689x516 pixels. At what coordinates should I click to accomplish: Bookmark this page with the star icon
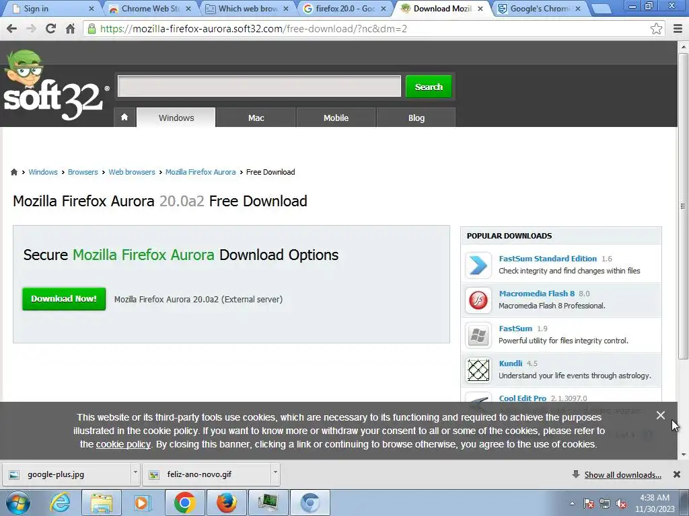coord(656,29)
